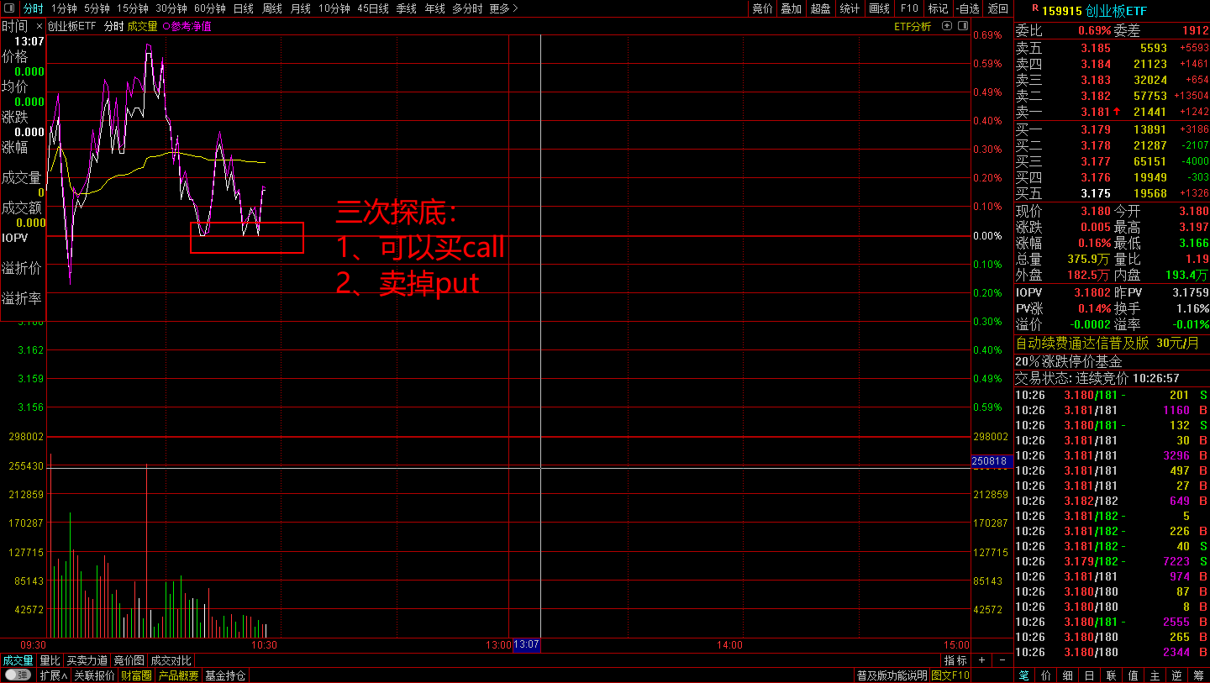Open the 指标 indicator selector
1210x683 pixels.
tap(955, 660)
